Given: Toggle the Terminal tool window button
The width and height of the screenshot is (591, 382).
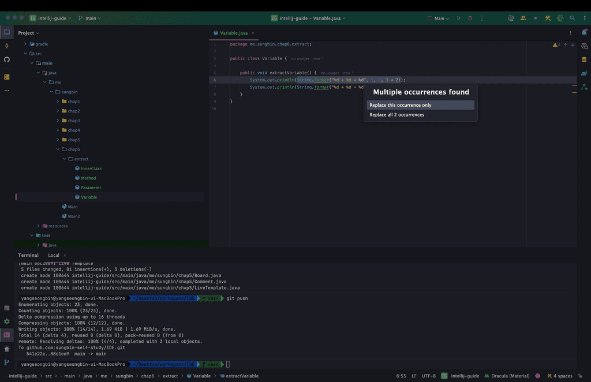Looking at the screenshot, I should pos(7,335).
